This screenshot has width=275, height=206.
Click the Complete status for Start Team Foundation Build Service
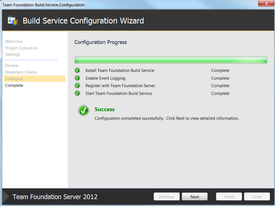[x=220, y=93]
